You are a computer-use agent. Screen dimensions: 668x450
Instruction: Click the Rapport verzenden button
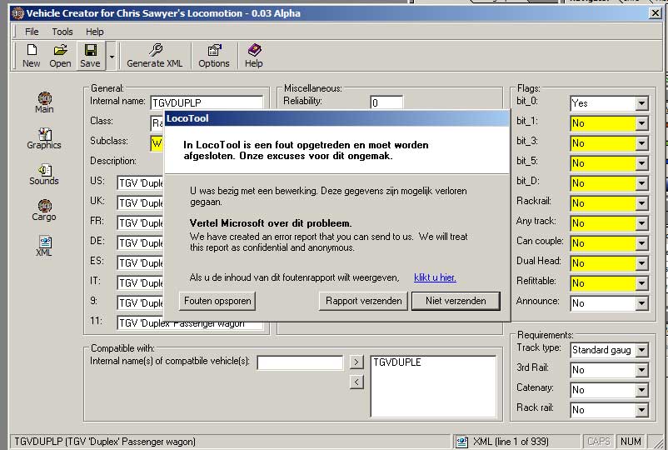[x=363, y=301]
